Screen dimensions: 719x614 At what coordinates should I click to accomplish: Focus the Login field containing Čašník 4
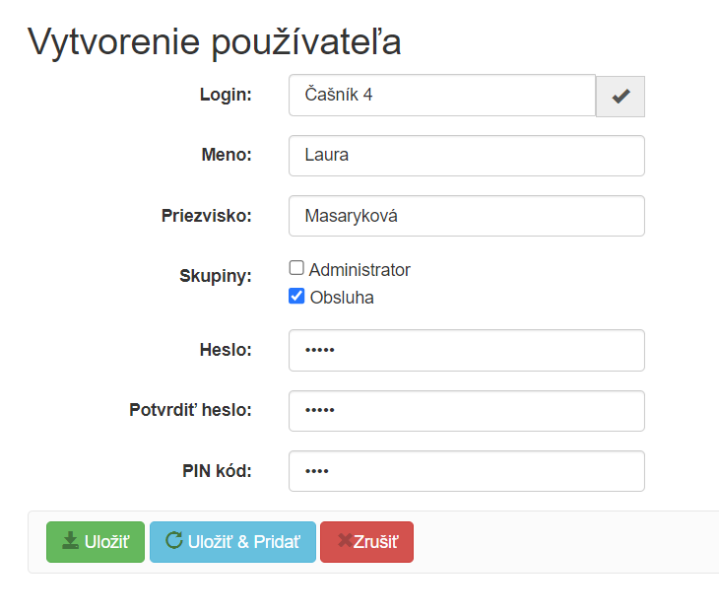tap(441, 96)
